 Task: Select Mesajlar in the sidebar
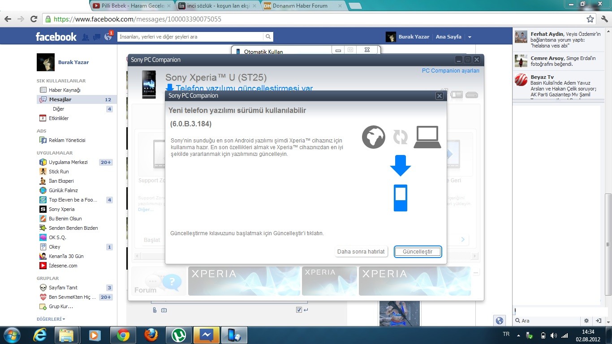[75, 99]
